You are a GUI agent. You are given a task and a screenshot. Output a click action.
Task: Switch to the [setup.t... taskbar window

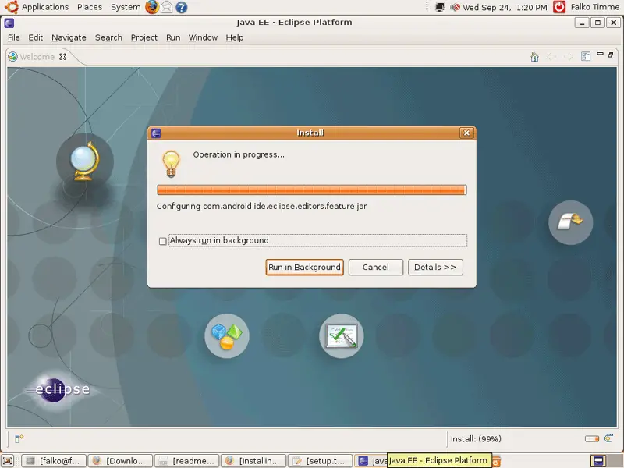320,461
